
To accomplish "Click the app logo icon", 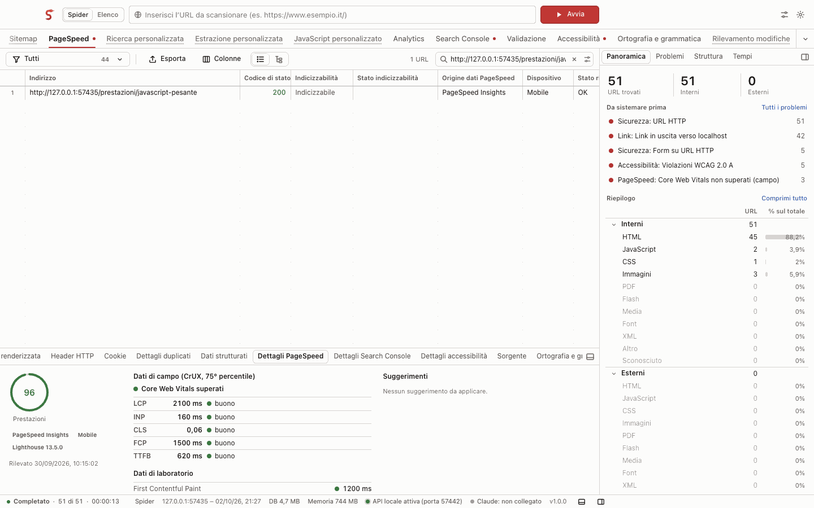I will tap(50, 15).
